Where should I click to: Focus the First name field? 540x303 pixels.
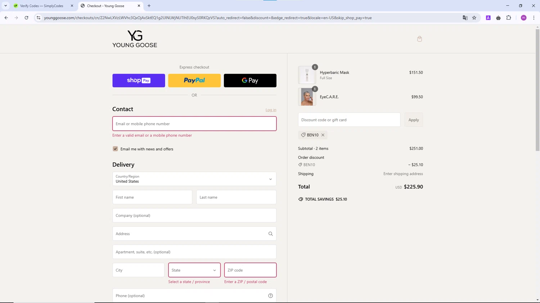152,197
